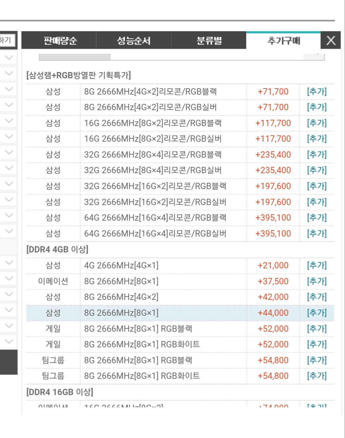
Task: Select price +197,600 in 32G[16G×2] RGB블랙 row
Action: (x=273, y=186)
